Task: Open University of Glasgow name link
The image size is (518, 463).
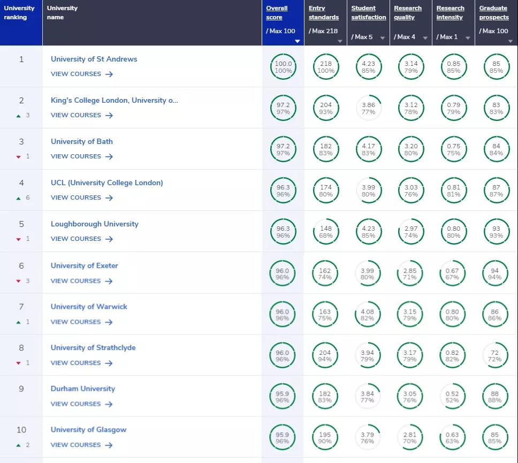Action: click(x=88, y=429)
